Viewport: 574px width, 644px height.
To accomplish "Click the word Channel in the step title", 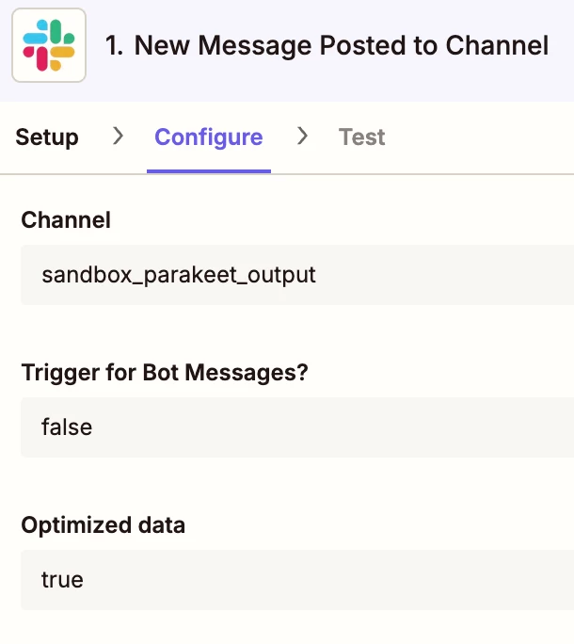I will point(497,45).
